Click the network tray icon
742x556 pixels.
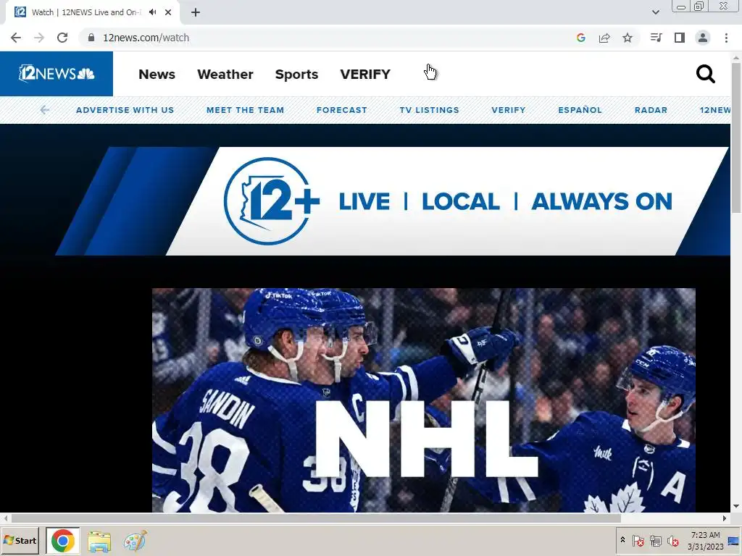[x=655, y=540]
